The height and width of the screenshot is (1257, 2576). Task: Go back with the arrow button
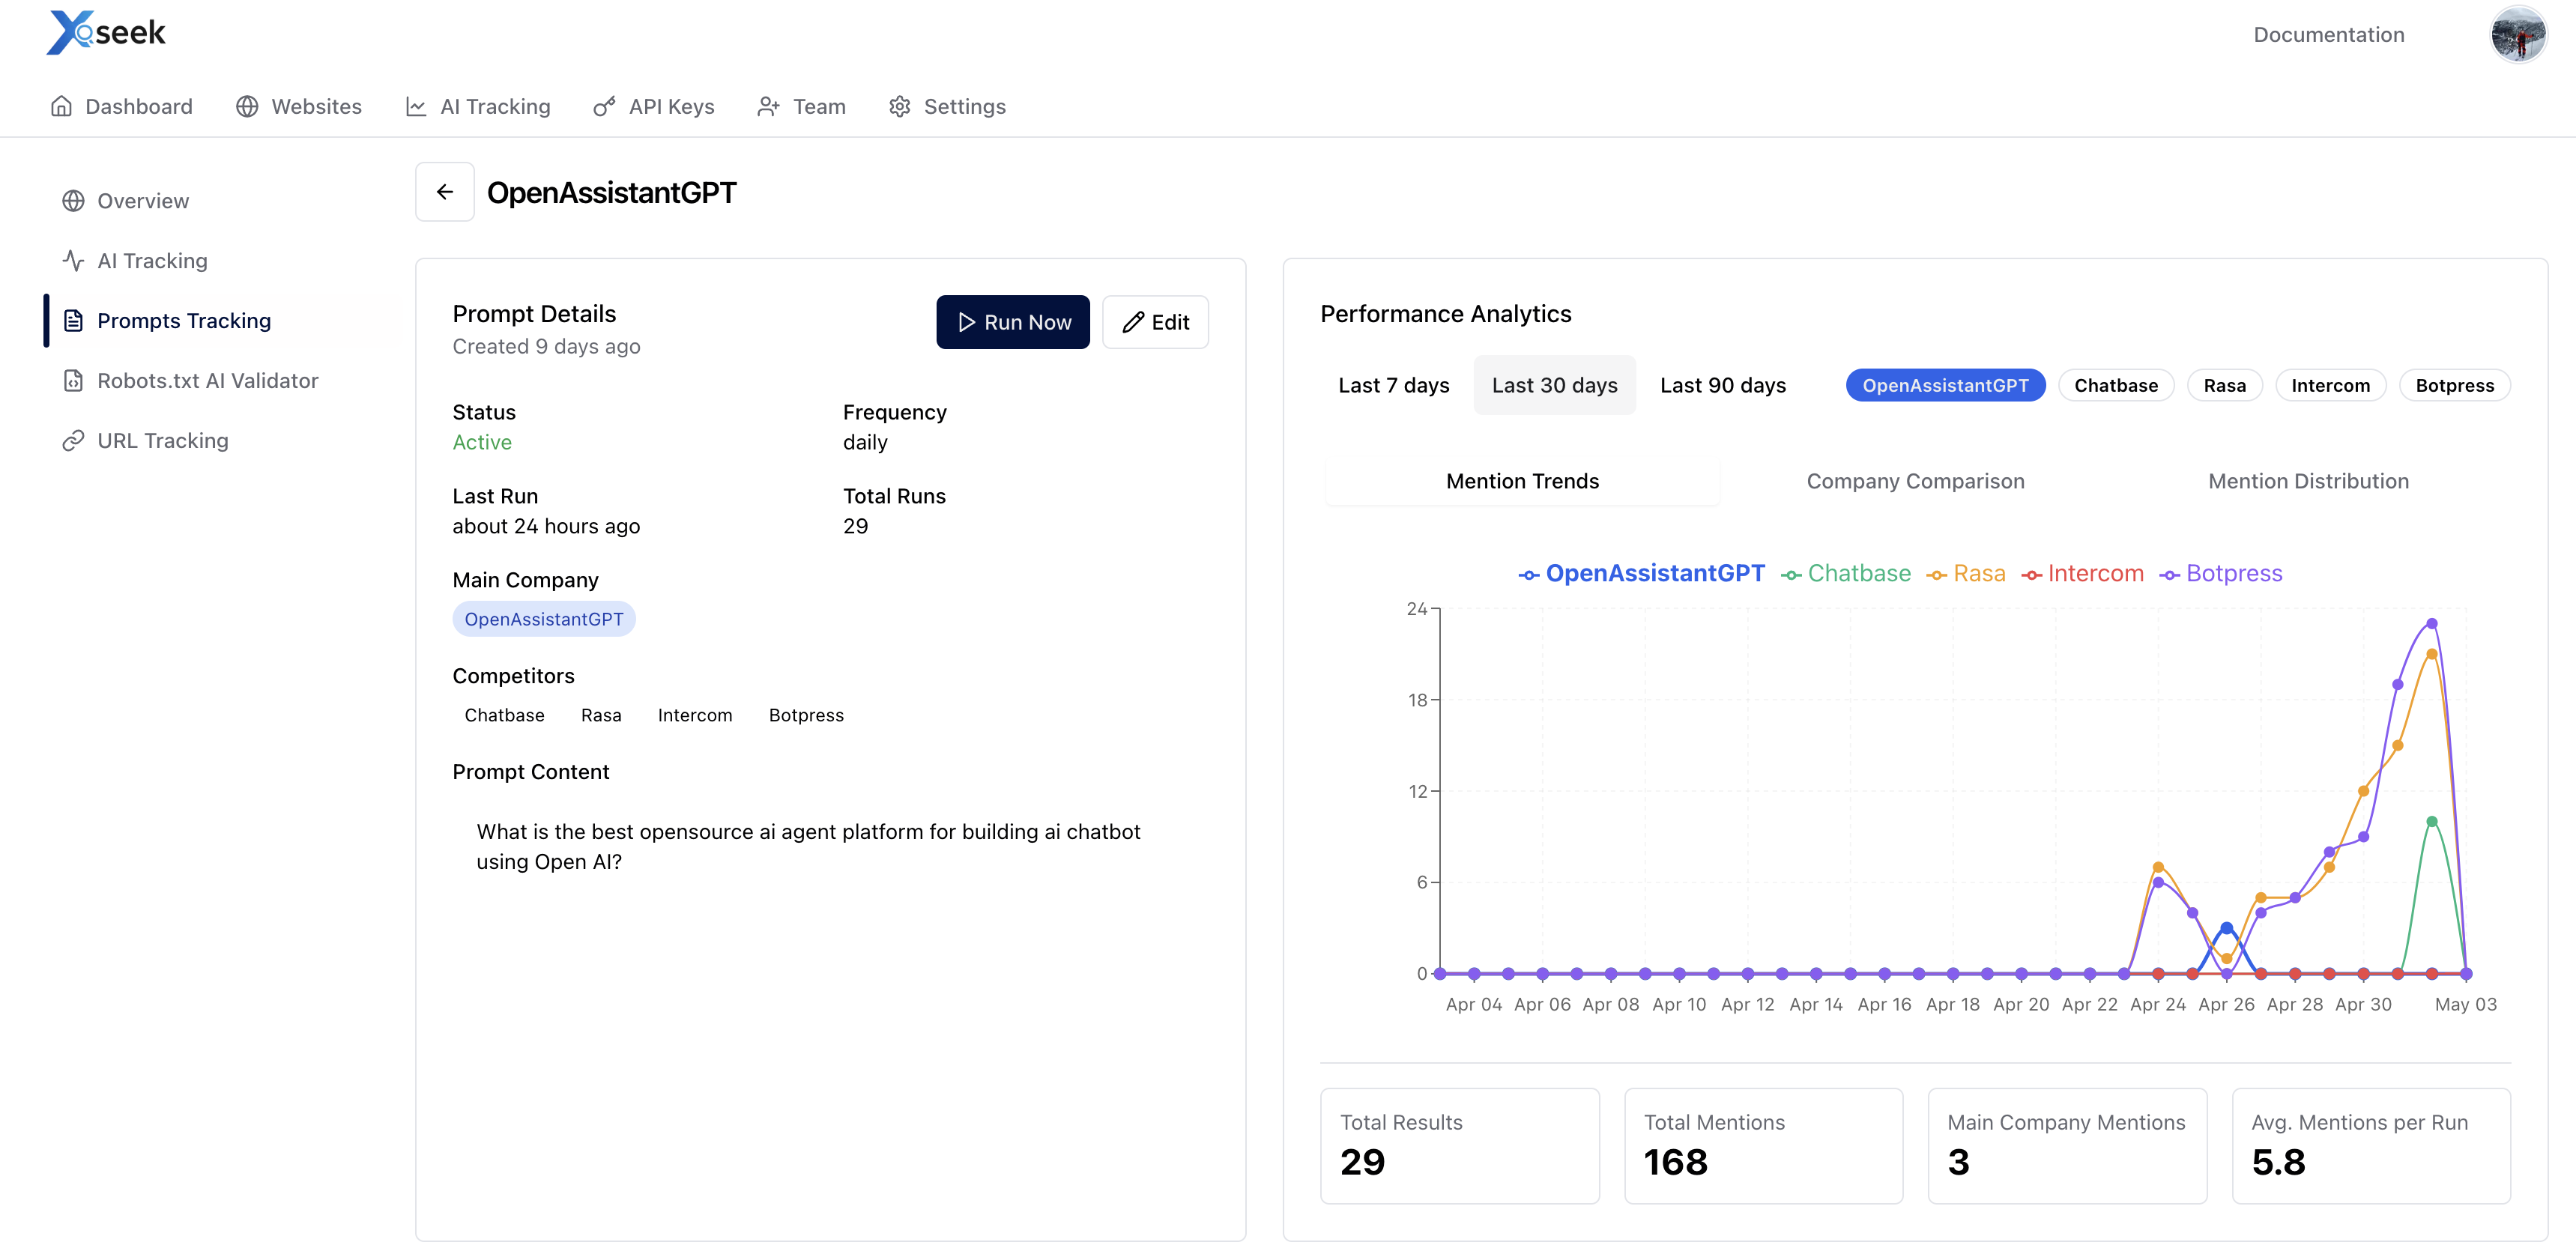(x=445, y=192)
